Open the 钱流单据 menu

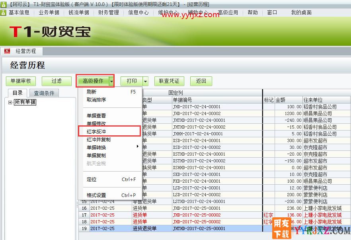(79, 13)
